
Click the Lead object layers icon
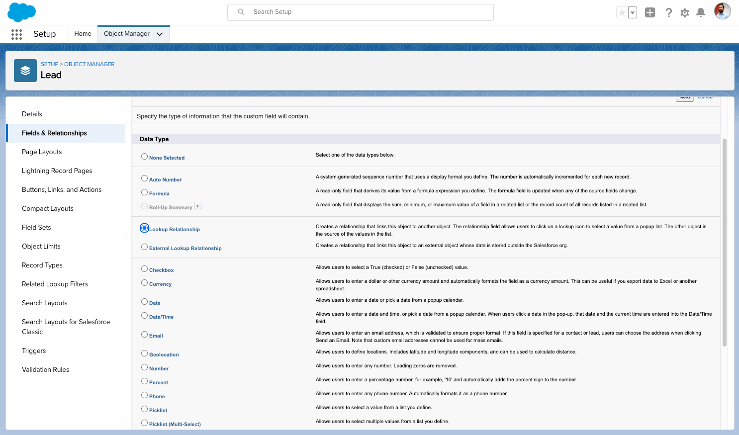[x=25, y=71]
